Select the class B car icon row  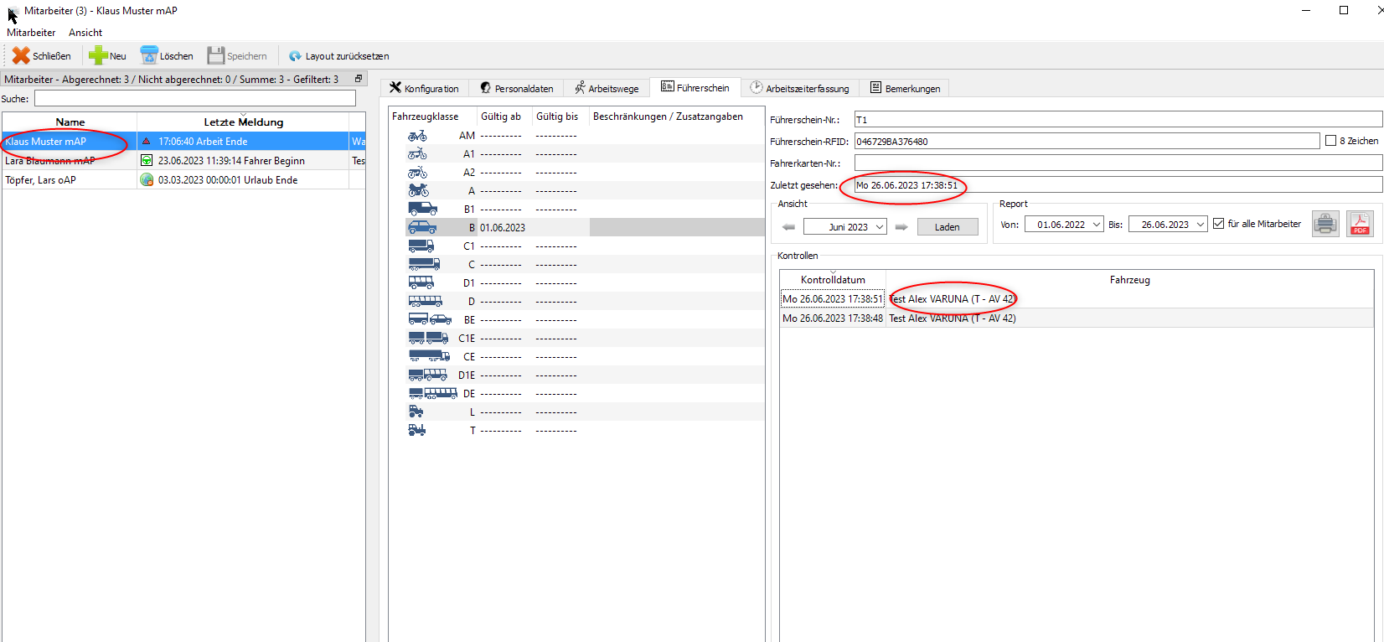(x=421, y=227)
